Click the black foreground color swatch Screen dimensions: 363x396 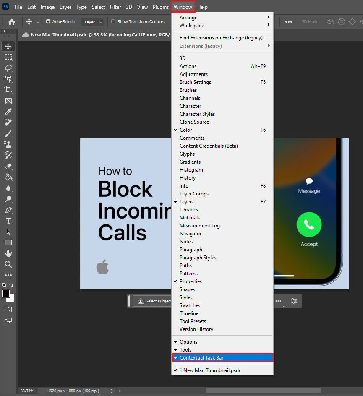point(6,294)
